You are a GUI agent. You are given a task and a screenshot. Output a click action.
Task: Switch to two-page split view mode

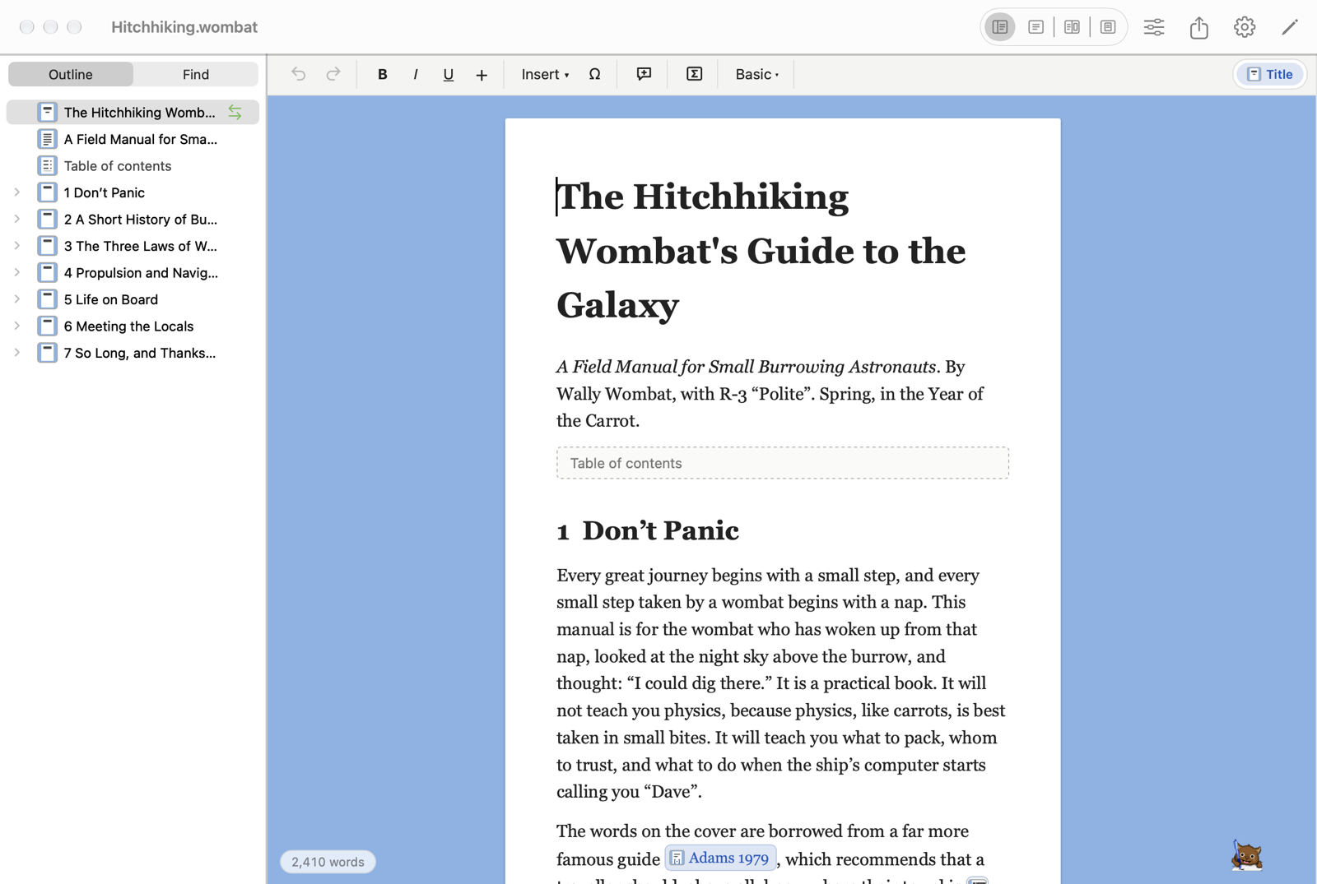[x=1072, y=27]
